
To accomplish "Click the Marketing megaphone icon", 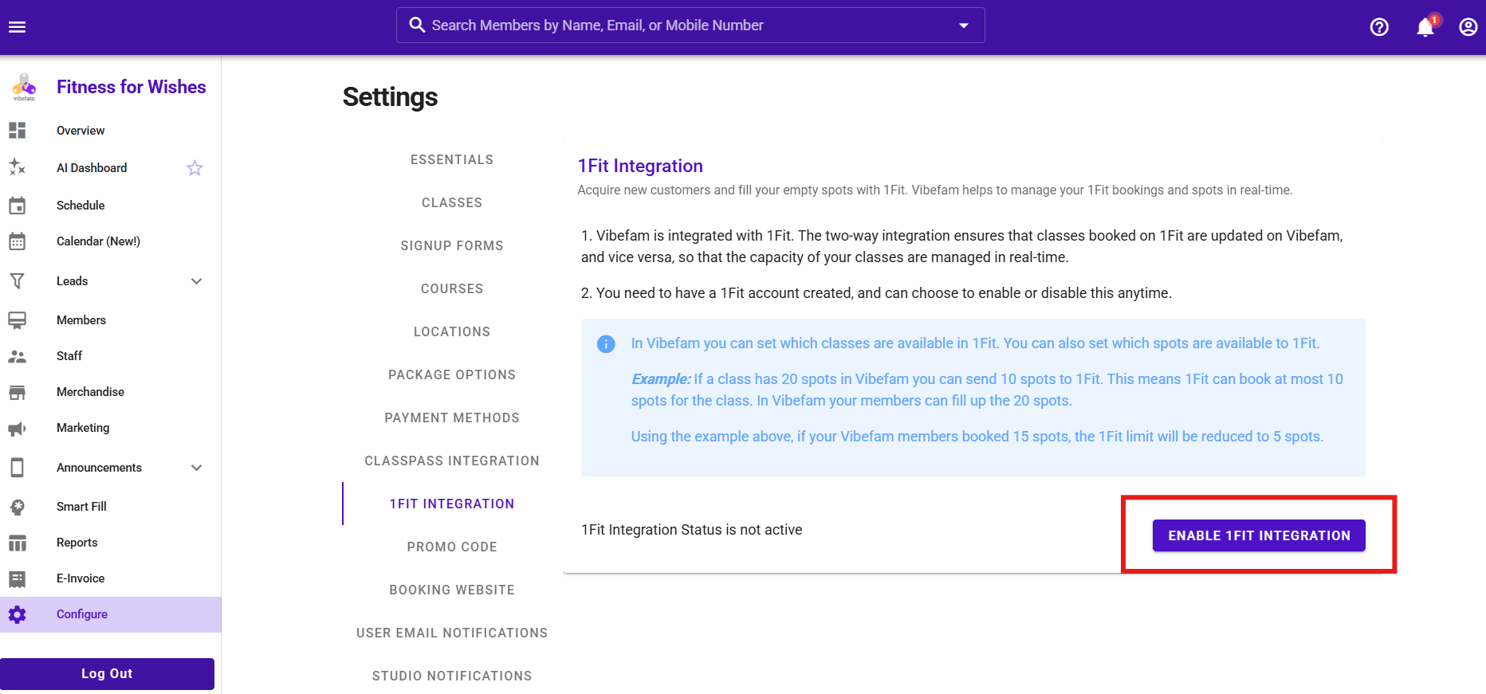I will point(17,428).
